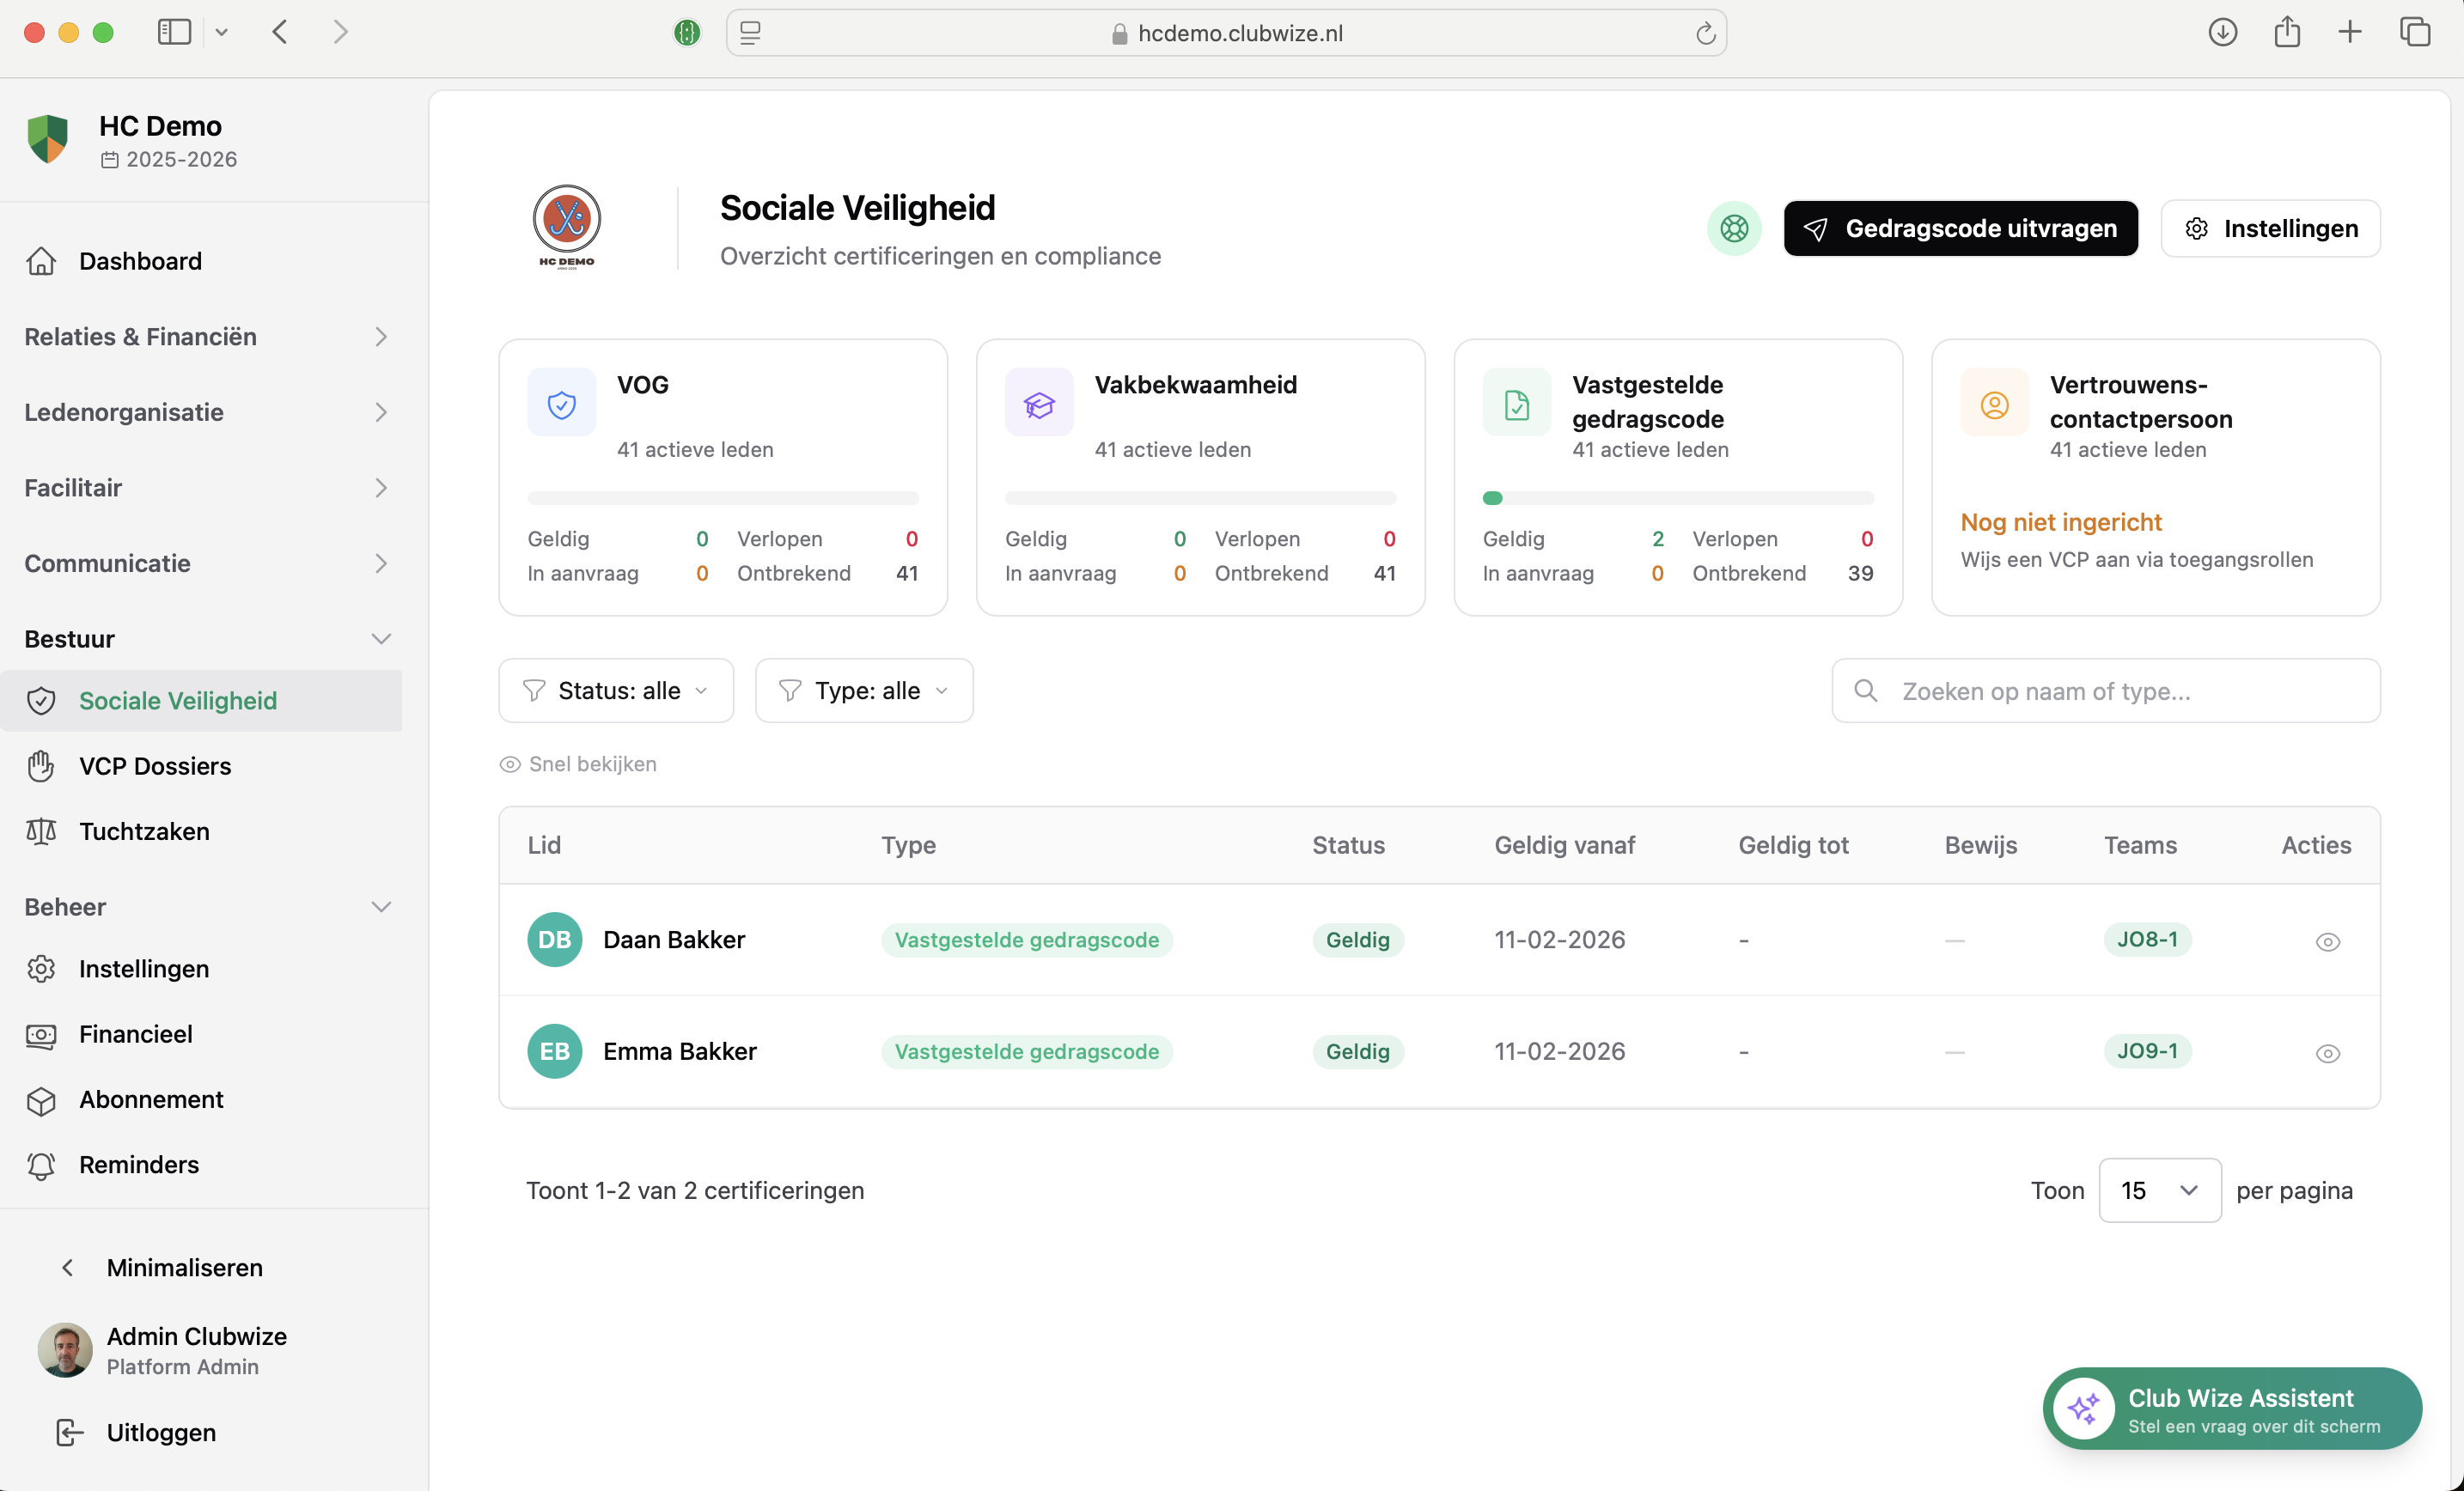Click the Financieel money icon
Image resolution: width=2464 pixels, height=1491 pixels.
click(x=41, y=1034)
